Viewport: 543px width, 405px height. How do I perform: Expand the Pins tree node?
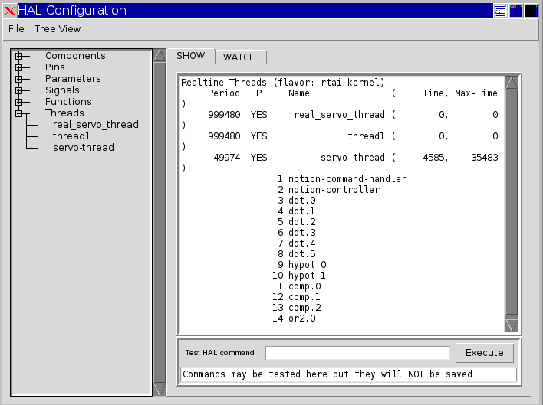click(x=18, y=67)
